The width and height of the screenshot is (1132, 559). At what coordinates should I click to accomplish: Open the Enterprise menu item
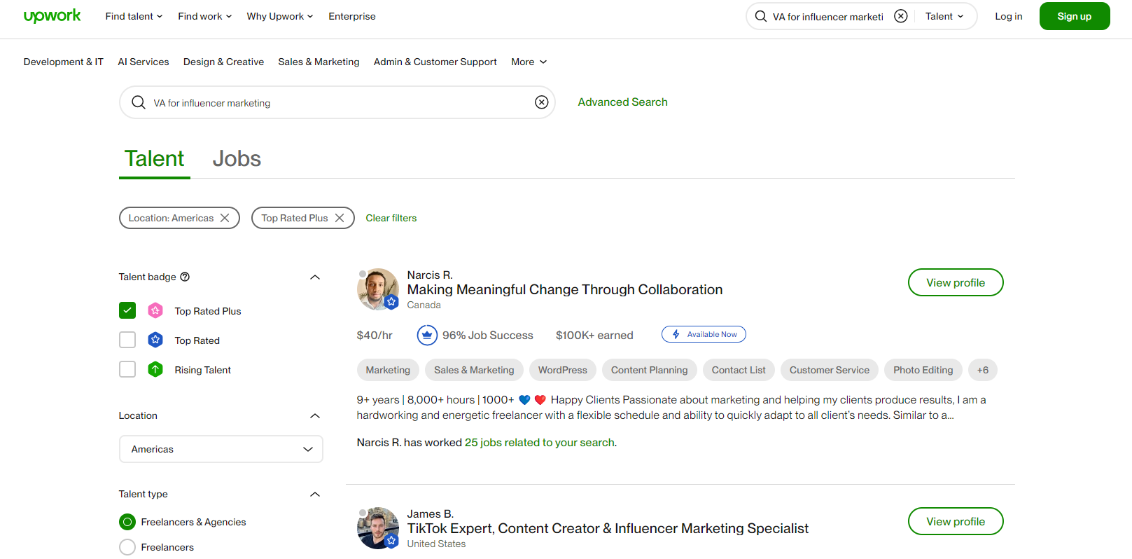(x=352, y=16)
